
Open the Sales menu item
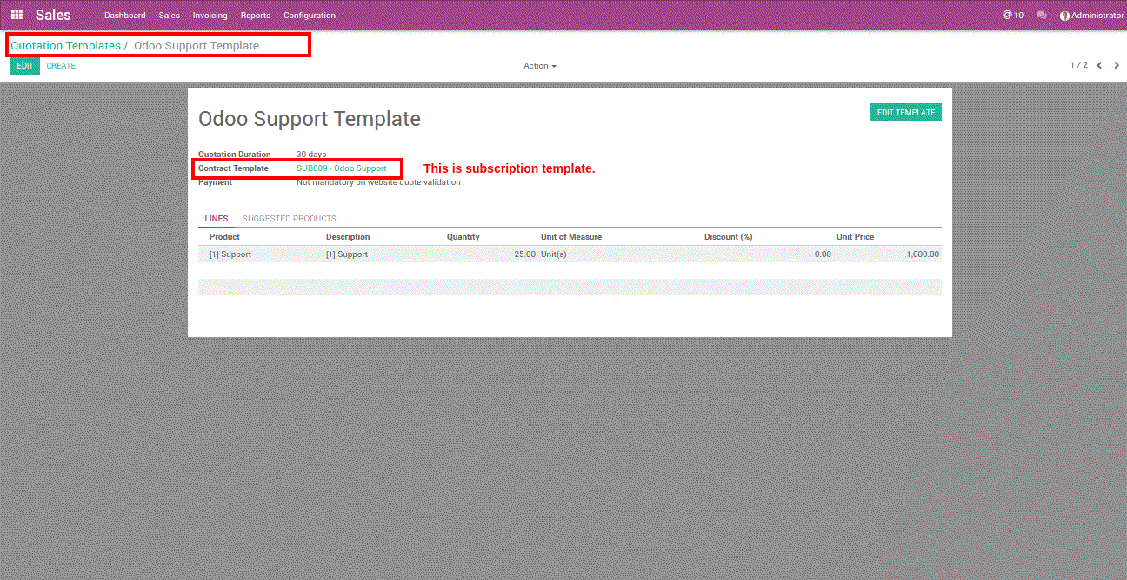[x=170, y=15]
